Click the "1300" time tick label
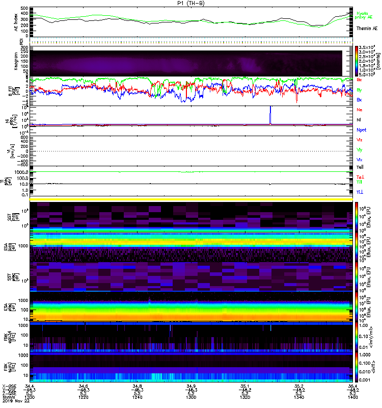The height and width of the screenshot is (408, 382). 191,397
